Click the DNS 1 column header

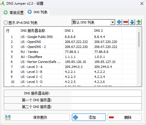[78, 31]
